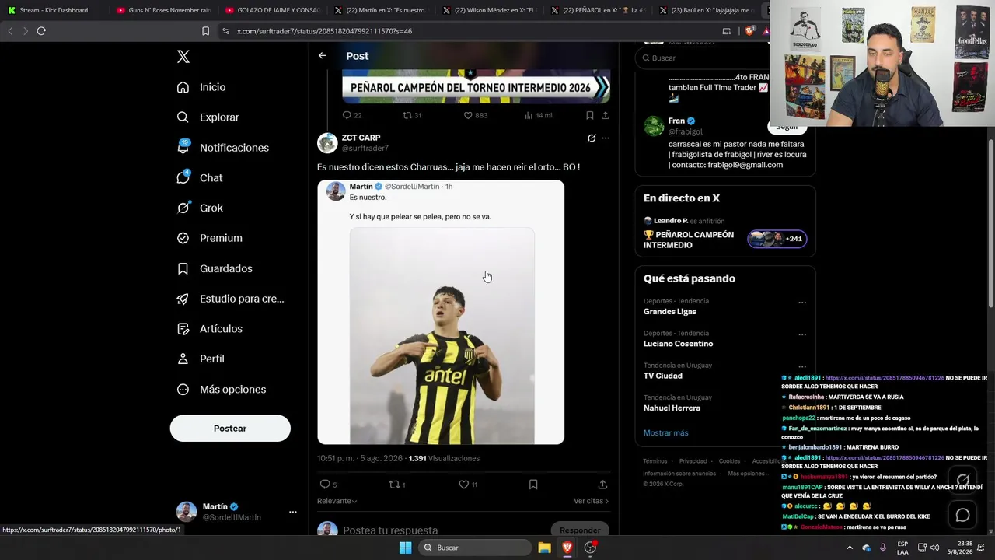Open the X home logo
This screenshot has height=560, width=995.
(183, 57)
